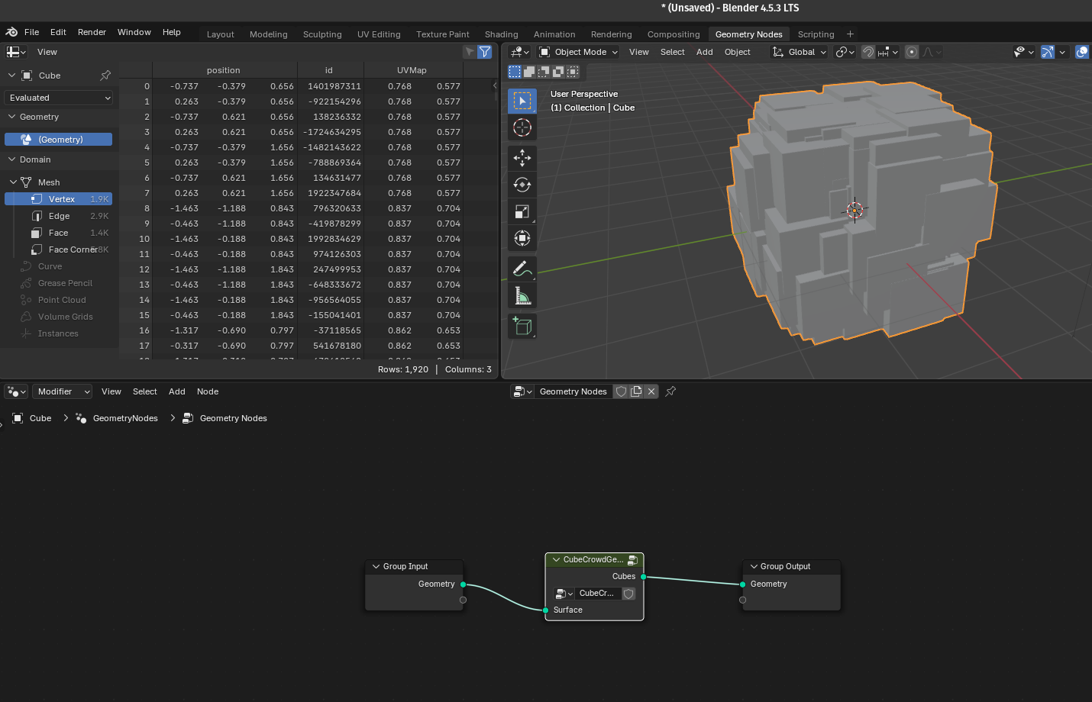Select the Edge domain row
This screenshot has height=702, width=1092.
tap(59, 216)
